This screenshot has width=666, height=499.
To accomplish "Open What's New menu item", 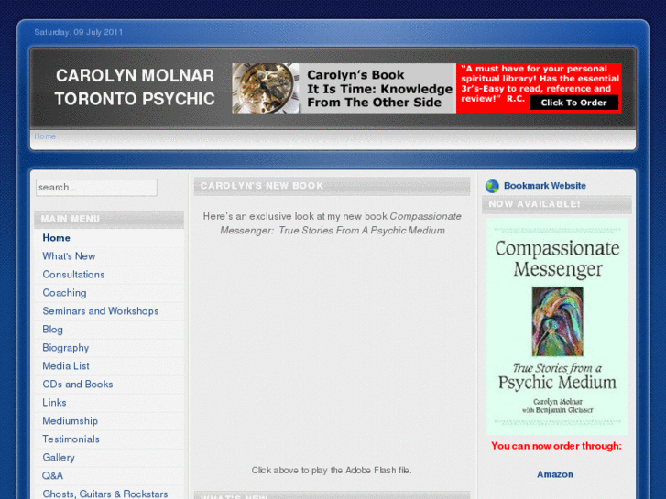I will pos(69,256).
